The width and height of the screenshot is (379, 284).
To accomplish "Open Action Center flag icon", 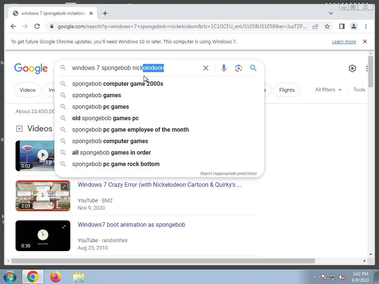I will click(x=323, y=277).
